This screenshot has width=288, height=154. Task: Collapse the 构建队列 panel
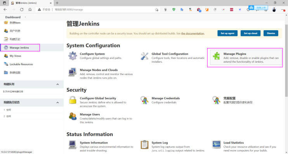point(57,84)
